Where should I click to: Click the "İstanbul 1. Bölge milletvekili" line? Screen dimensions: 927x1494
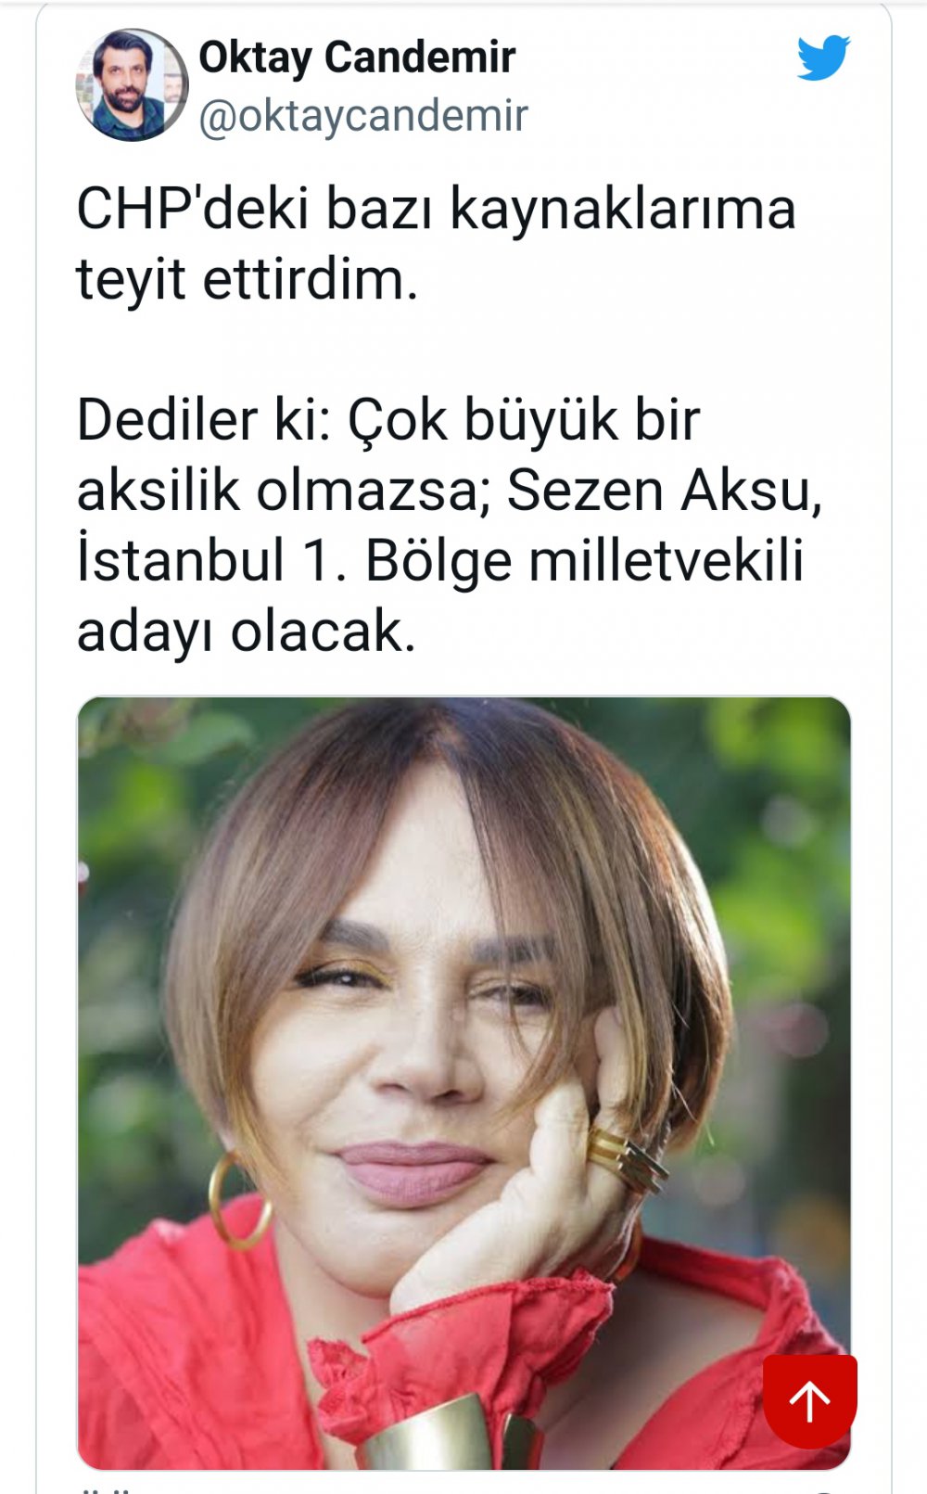pos(440,561)
